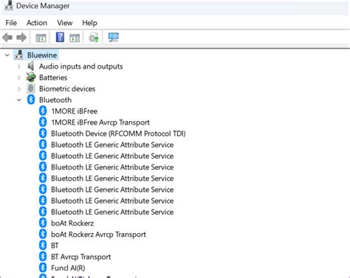Expand Audio inputs and outputs category
350x278 pixels.
point(19,66)
